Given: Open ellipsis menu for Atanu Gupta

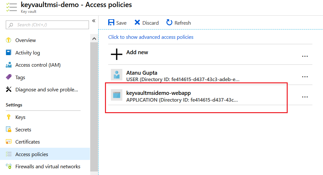Looking at the screenshot, I should coord(305,77).
